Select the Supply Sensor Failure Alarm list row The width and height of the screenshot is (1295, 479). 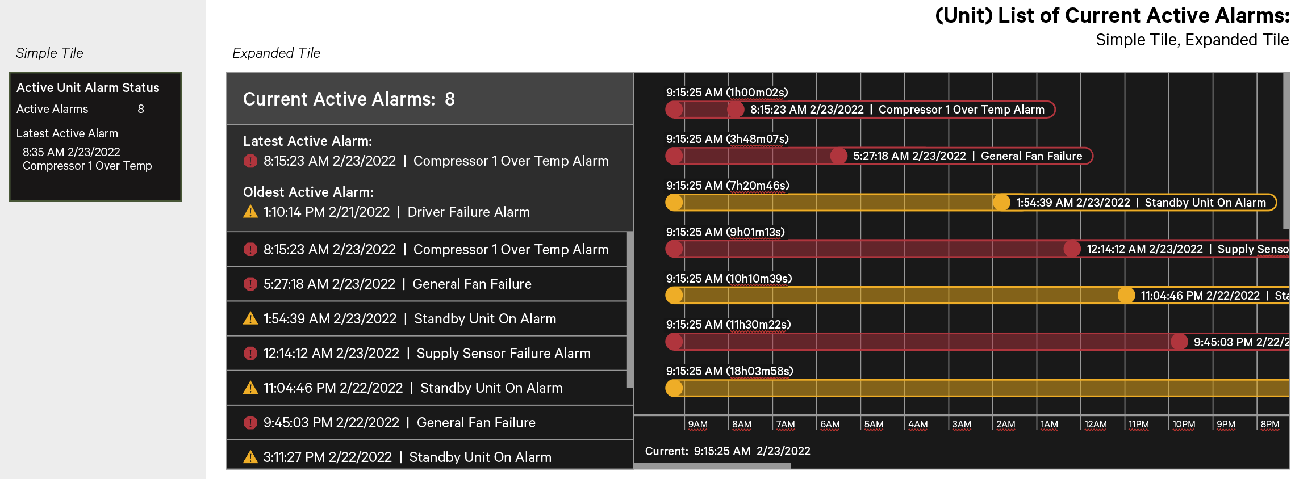click(427, 353)
